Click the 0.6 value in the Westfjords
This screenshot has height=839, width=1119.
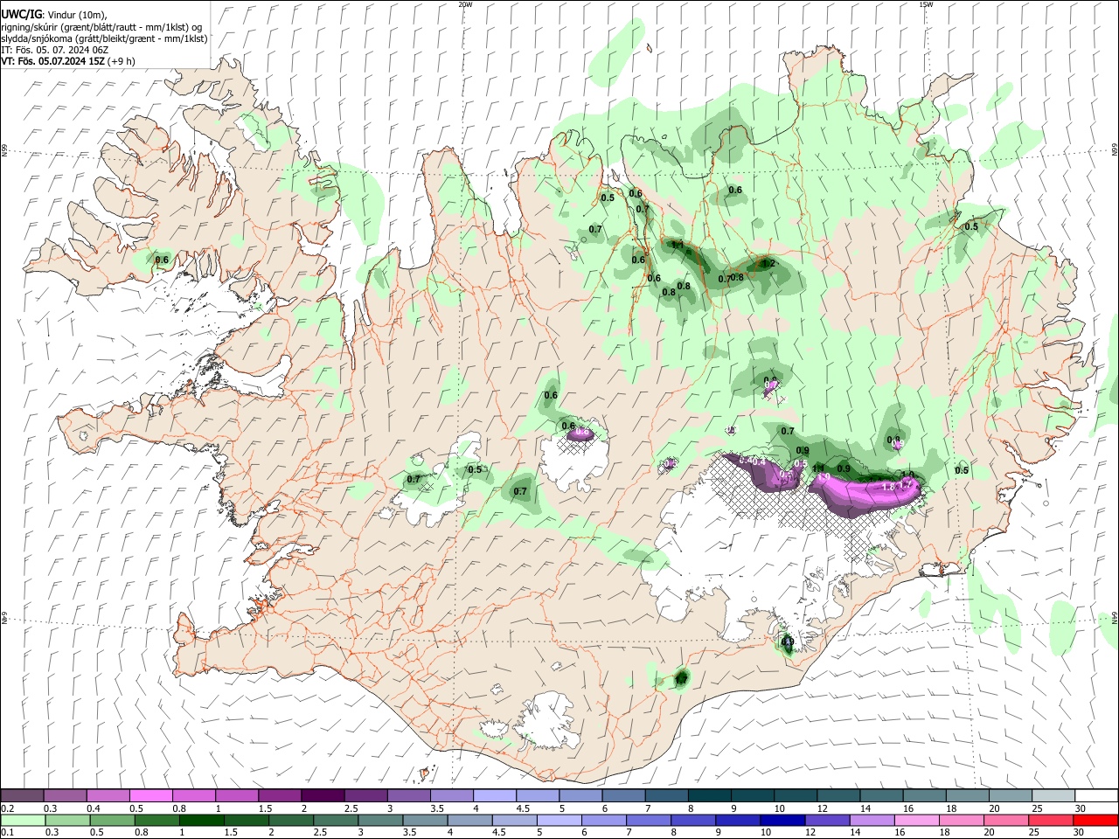coord(162,260)
